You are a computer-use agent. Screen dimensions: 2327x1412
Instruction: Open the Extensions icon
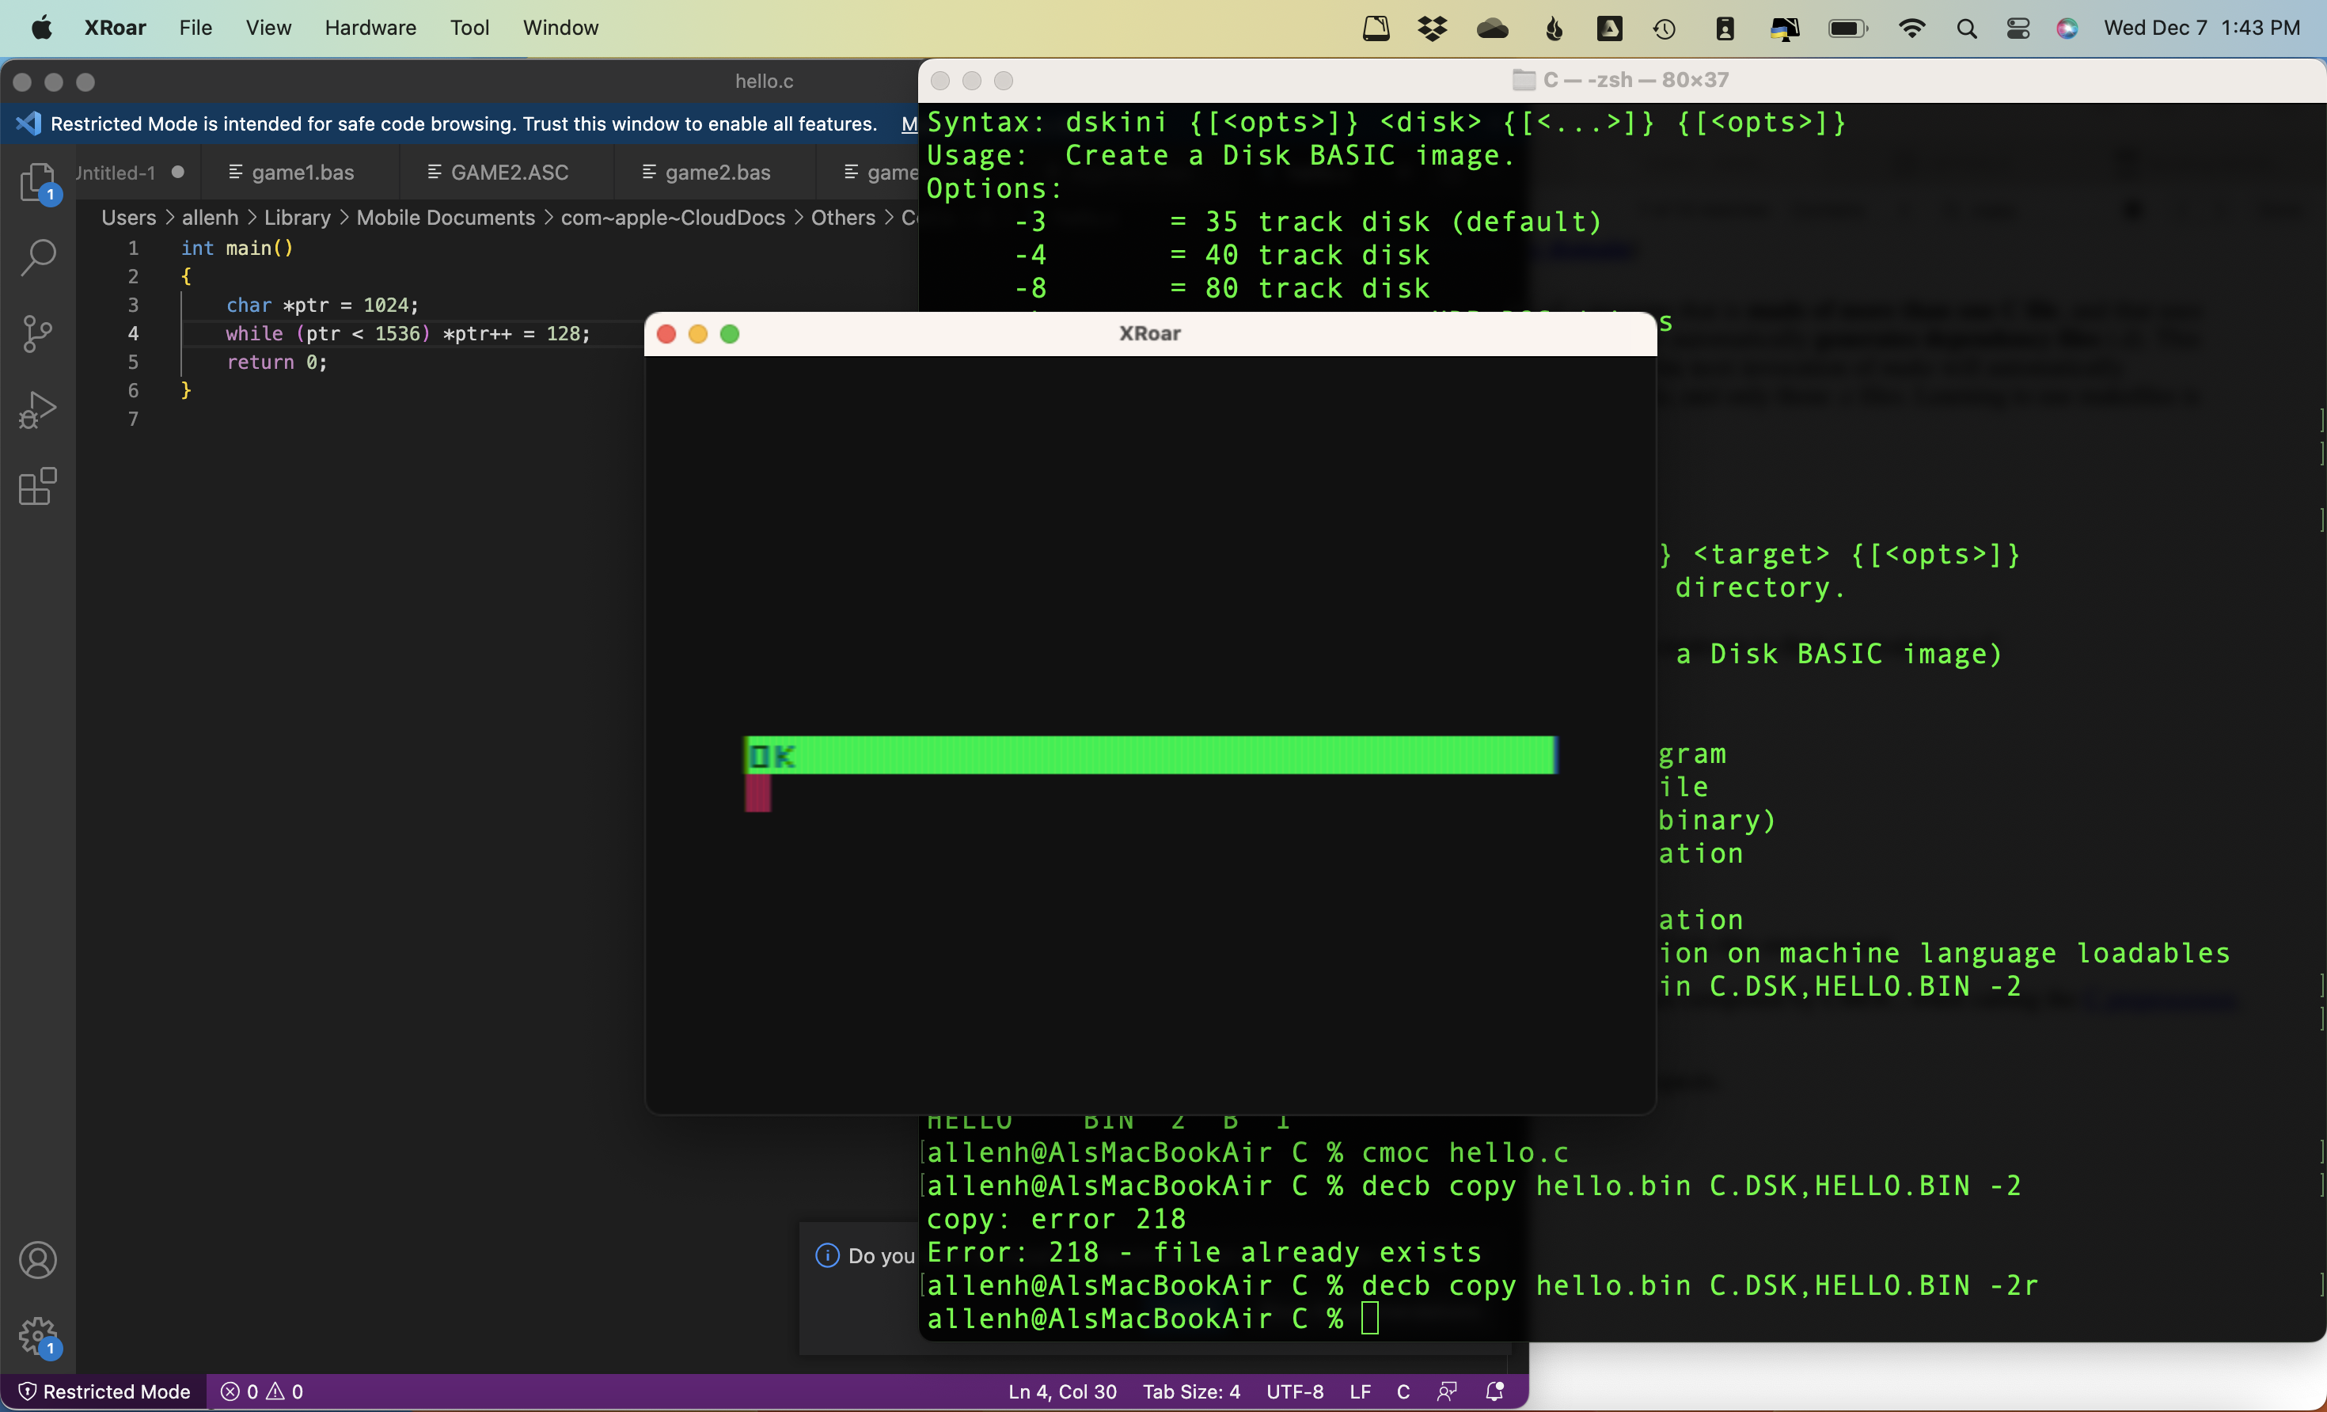(x=38, y=488)
